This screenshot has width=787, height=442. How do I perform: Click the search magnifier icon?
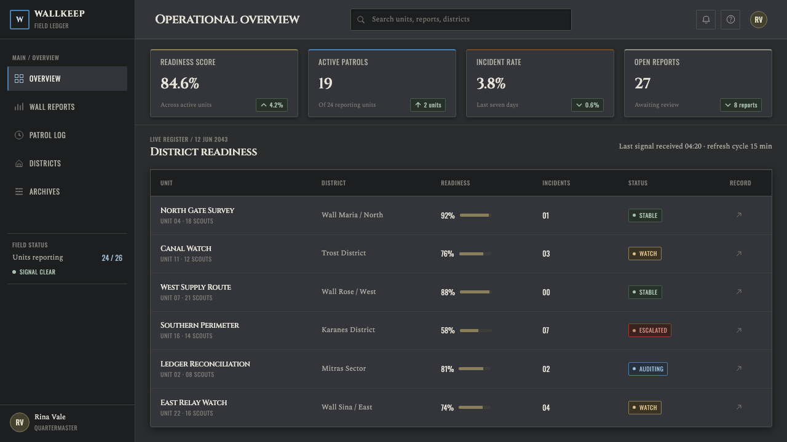[361, 20]
